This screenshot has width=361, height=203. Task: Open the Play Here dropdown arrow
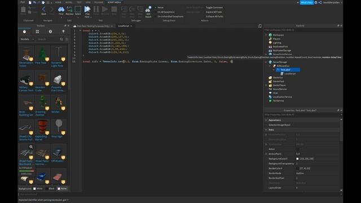coord(91,17)
